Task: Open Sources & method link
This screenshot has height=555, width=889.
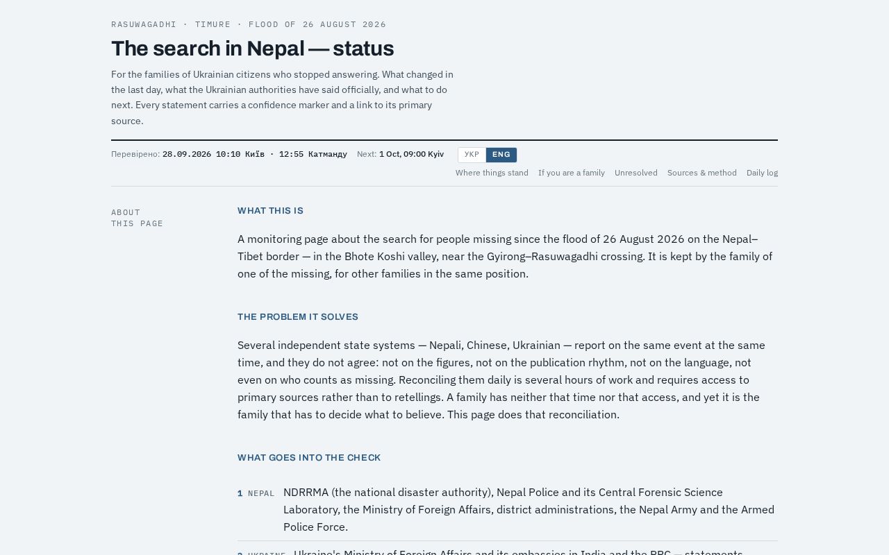Action: (x=702, y=173)
